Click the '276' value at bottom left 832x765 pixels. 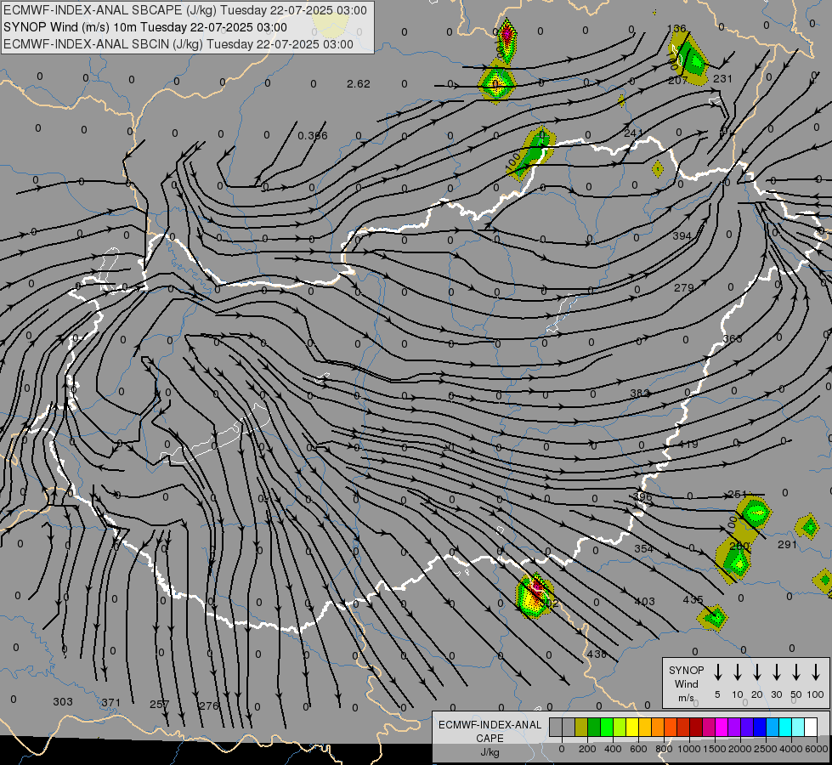click(208, 706)
